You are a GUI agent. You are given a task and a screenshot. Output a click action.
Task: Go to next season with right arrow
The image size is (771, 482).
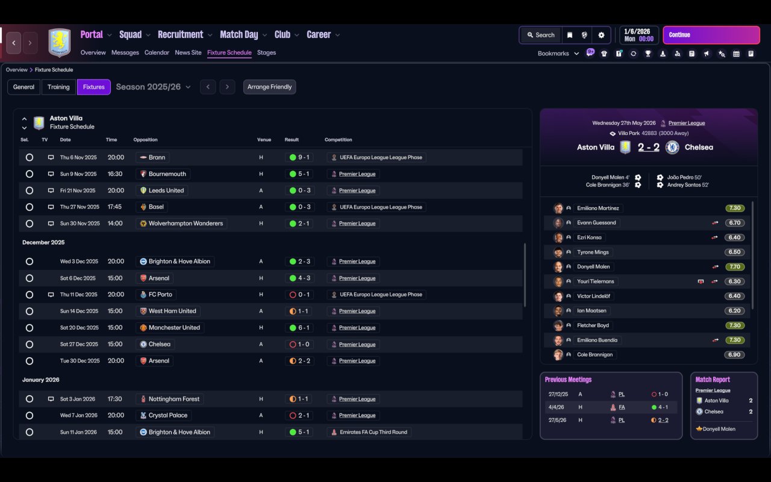227,87
